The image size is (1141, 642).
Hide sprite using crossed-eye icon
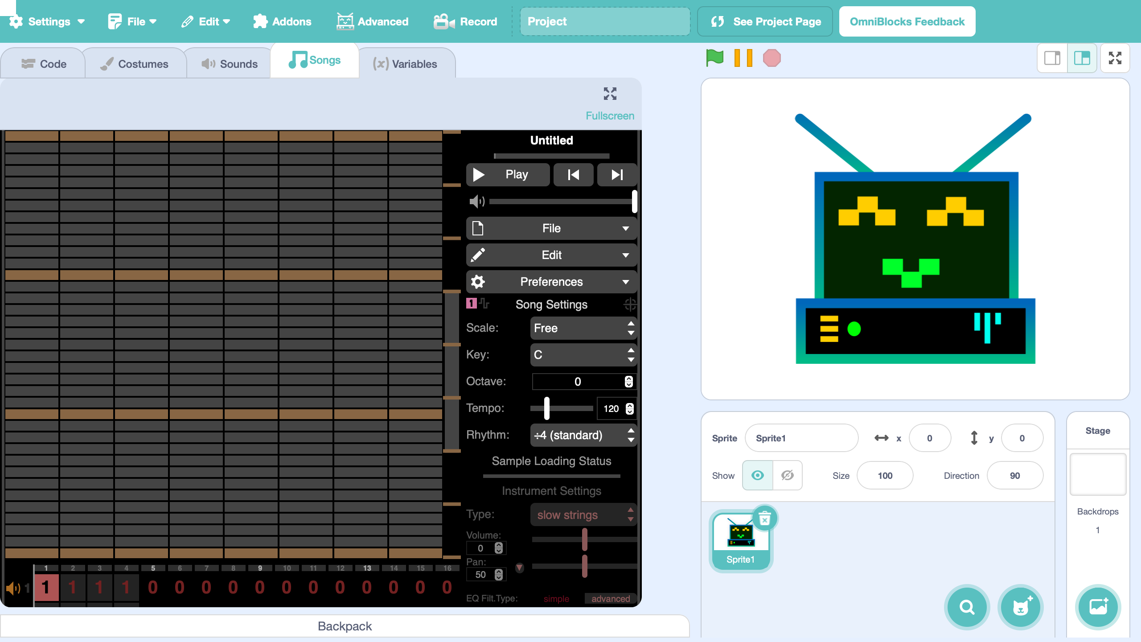coord(788,476)
